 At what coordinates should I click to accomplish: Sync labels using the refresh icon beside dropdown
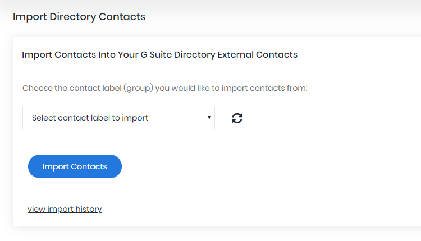pos(237,118)
